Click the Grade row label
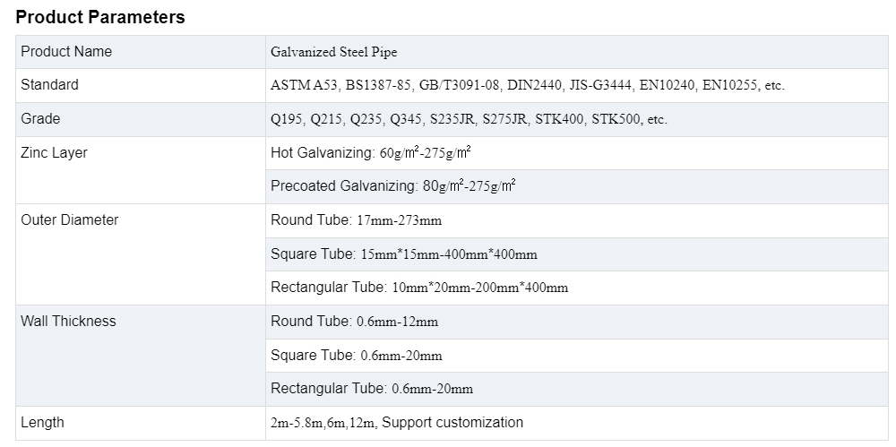 point(40,119)
